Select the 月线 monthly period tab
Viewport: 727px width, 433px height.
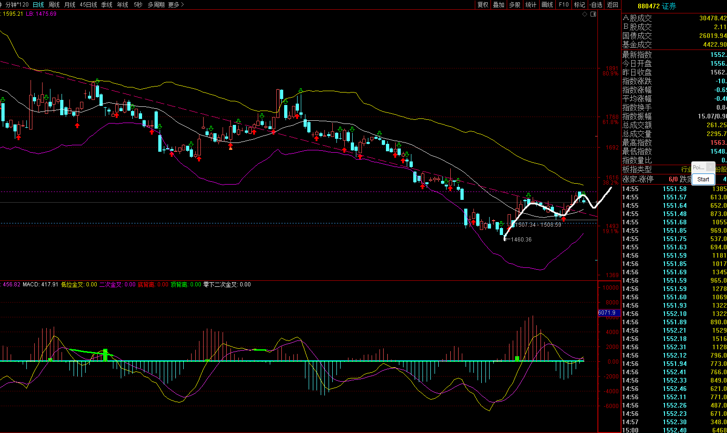[70, 5]
